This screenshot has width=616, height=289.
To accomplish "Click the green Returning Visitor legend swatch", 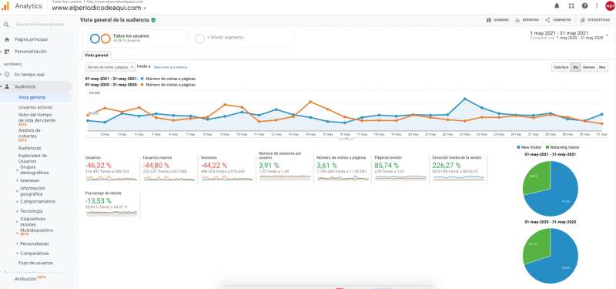I will tap(547, 147).
